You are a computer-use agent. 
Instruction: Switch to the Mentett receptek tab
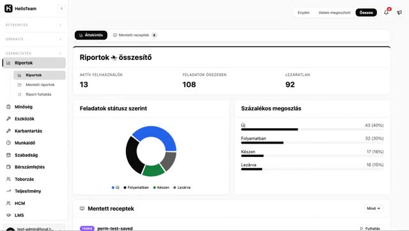click(x=135, y=35)
